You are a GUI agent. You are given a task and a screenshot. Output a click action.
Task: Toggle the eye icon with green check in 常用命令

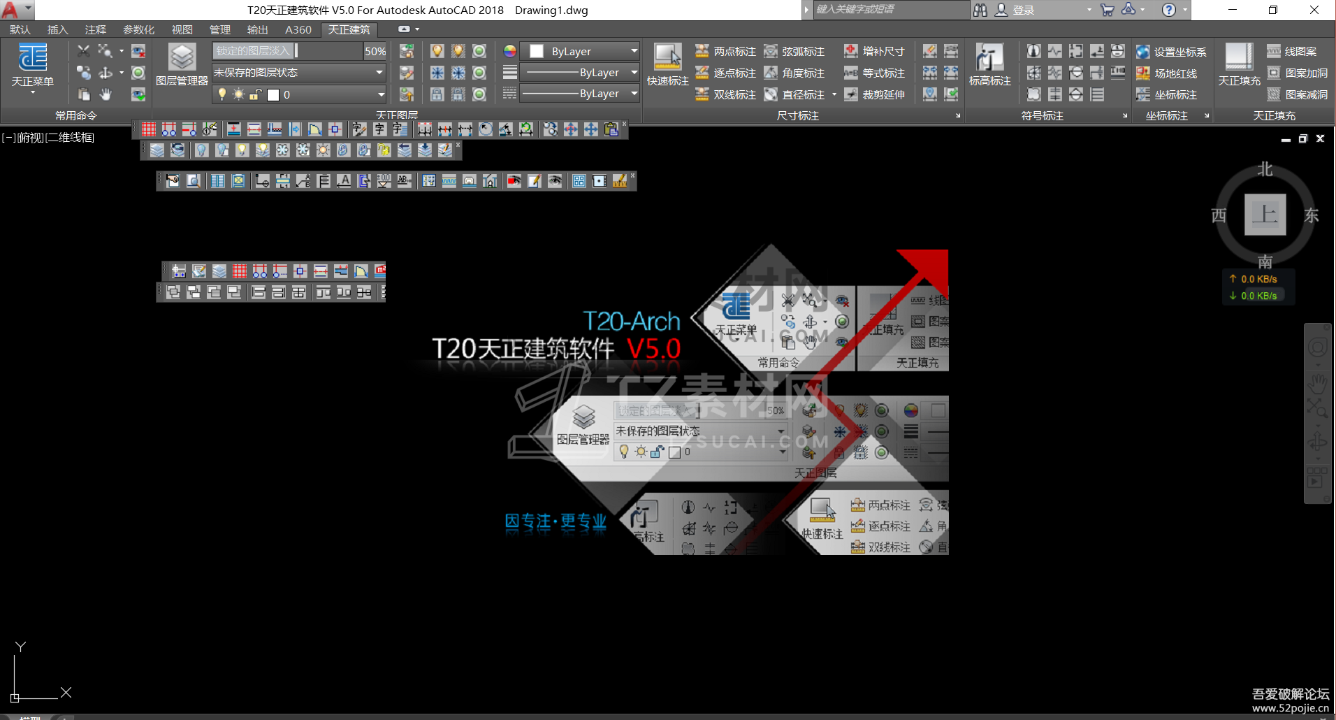point(138,94)
